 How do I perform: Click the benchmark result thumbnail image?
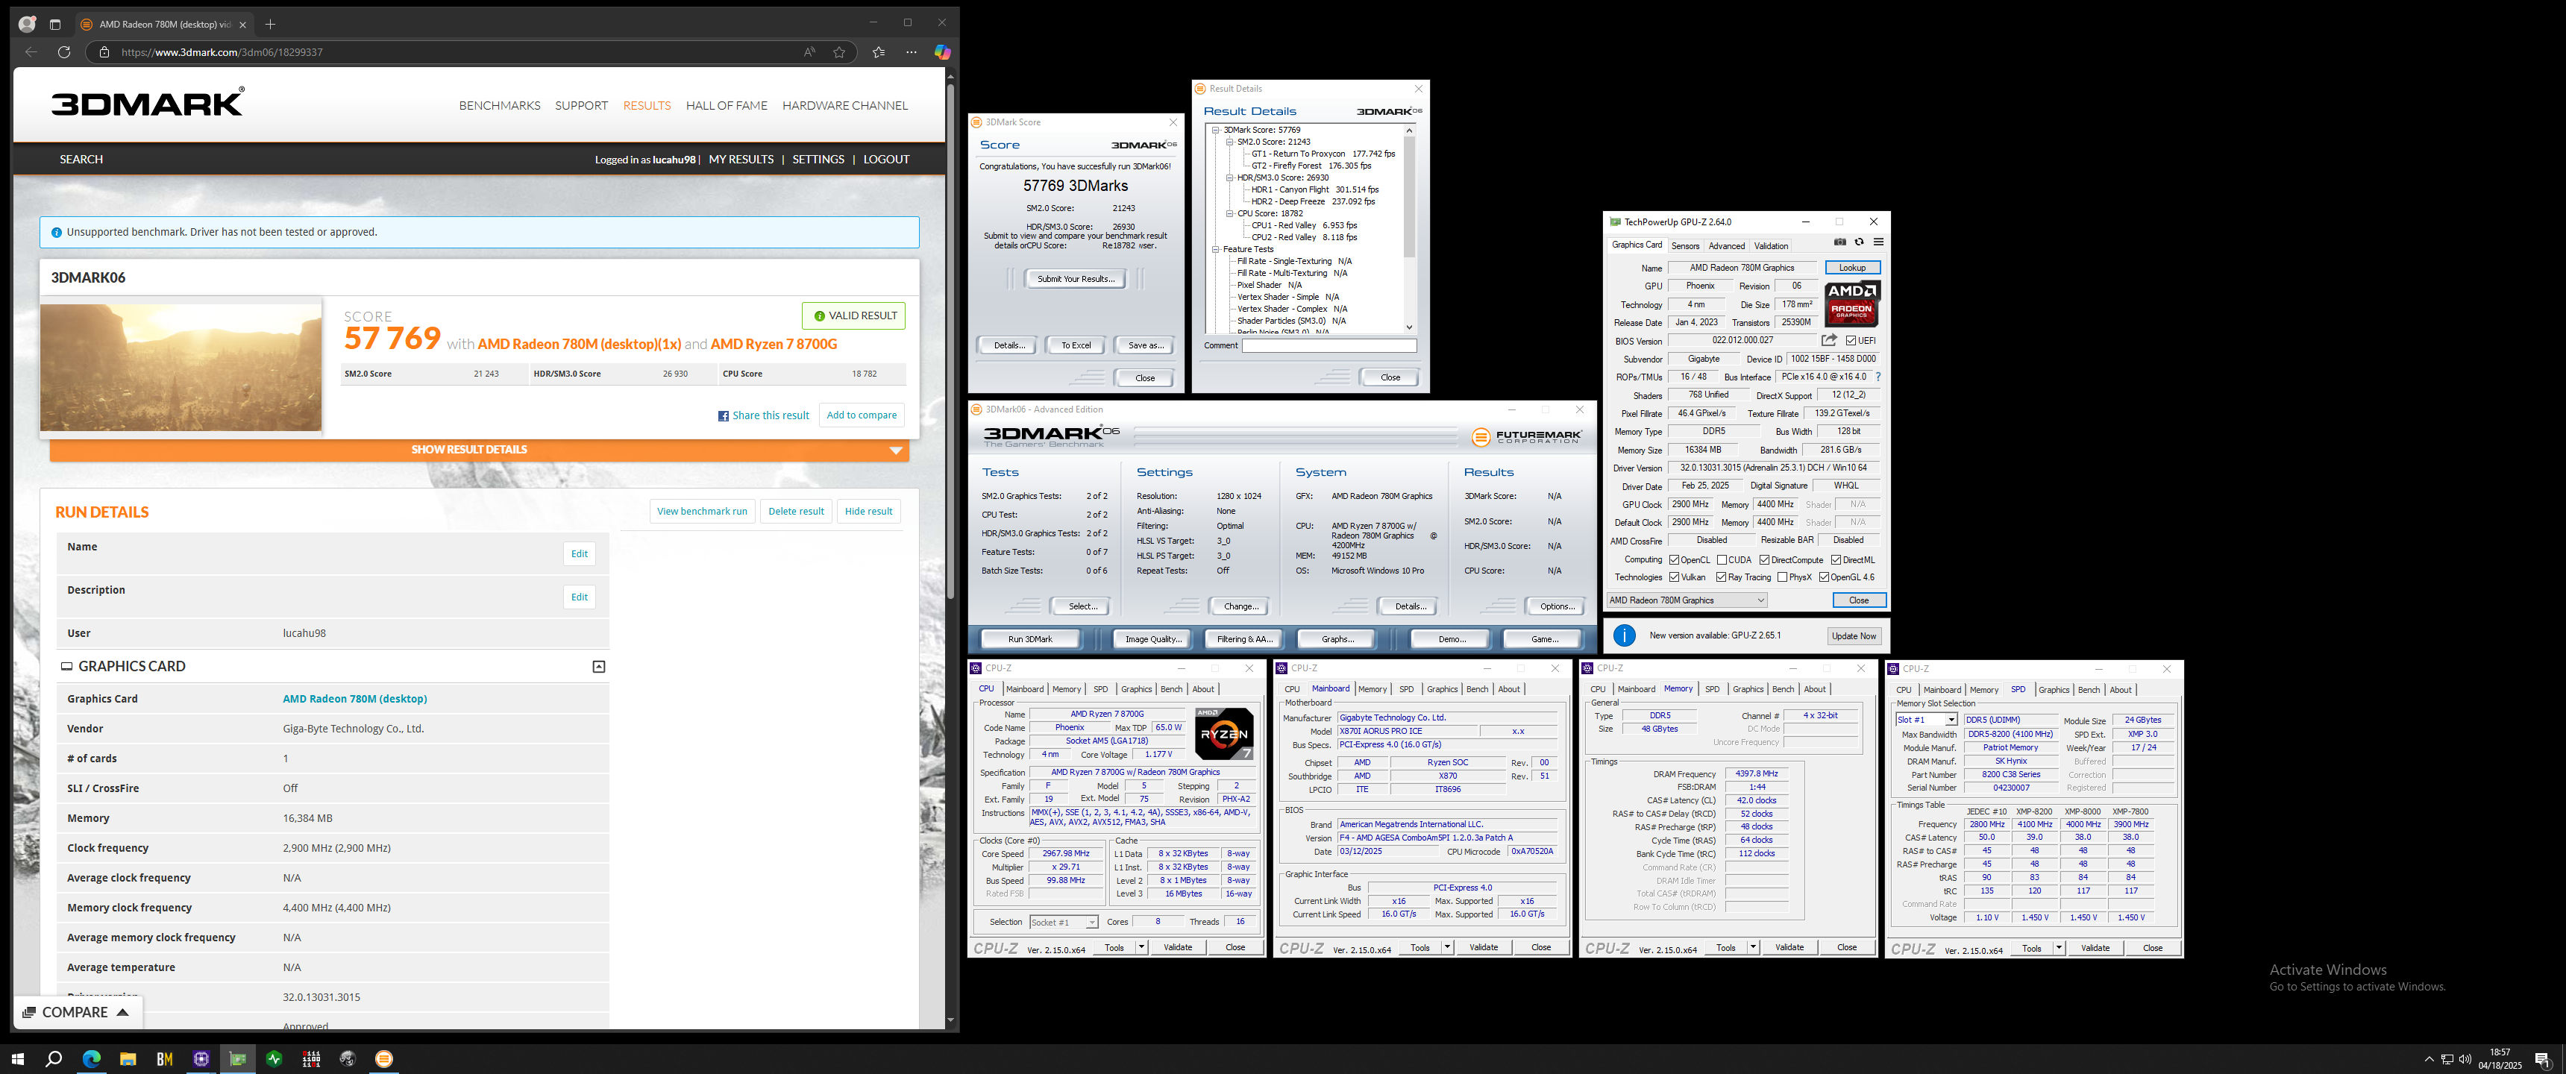click(181, 368)
